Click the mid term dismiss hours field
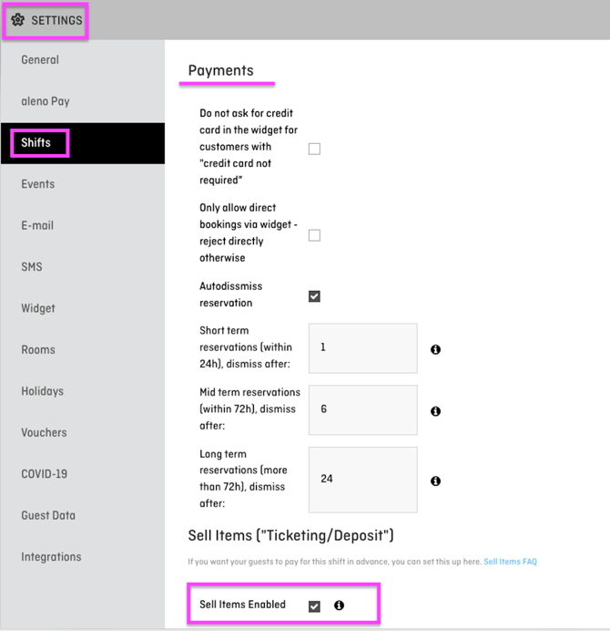 [x=362, y=410]
